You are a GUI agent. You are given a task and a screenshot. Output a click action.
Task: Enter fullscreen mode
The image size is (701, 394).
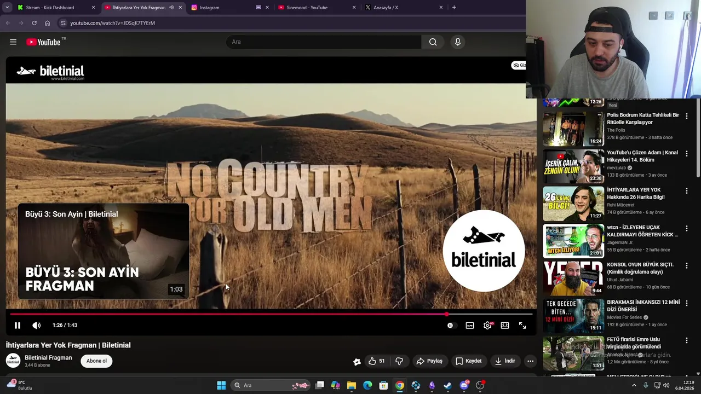pyautogui.click(x=522, y=325)
